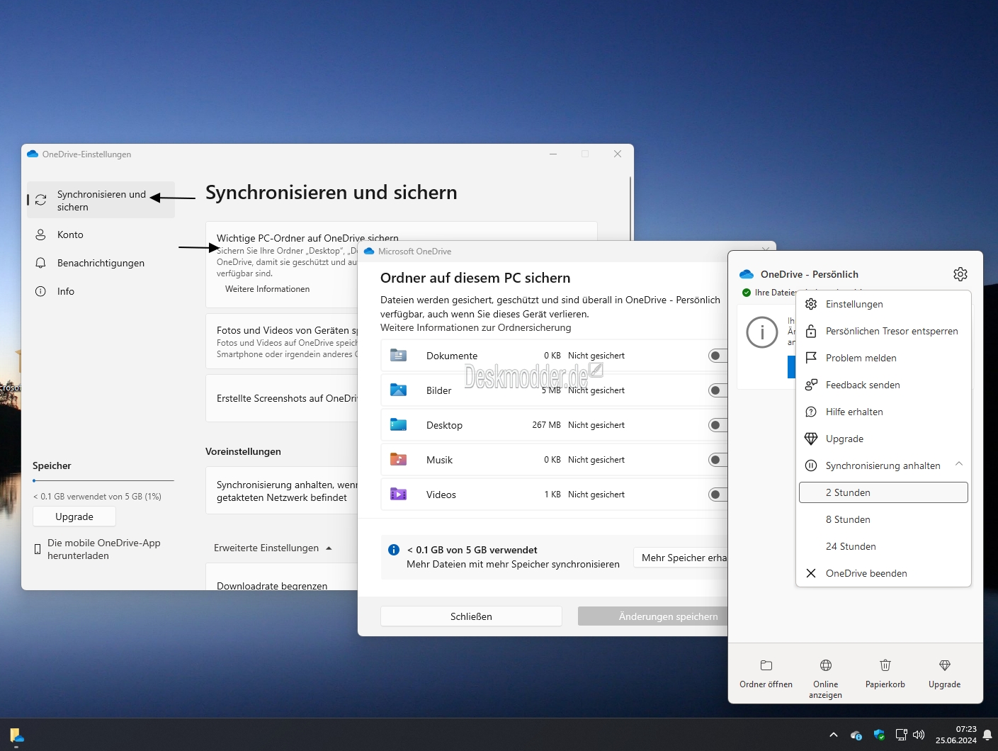Image resolution: width=998 pixels, height=751 pixels.
Task: Click the taskbar clock showing 07:23
Action: [956, 735]
